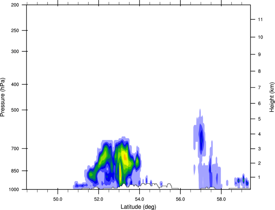275x210 pixels.
Task: Click the 6 km height label
Action: [x=259, y=103]
